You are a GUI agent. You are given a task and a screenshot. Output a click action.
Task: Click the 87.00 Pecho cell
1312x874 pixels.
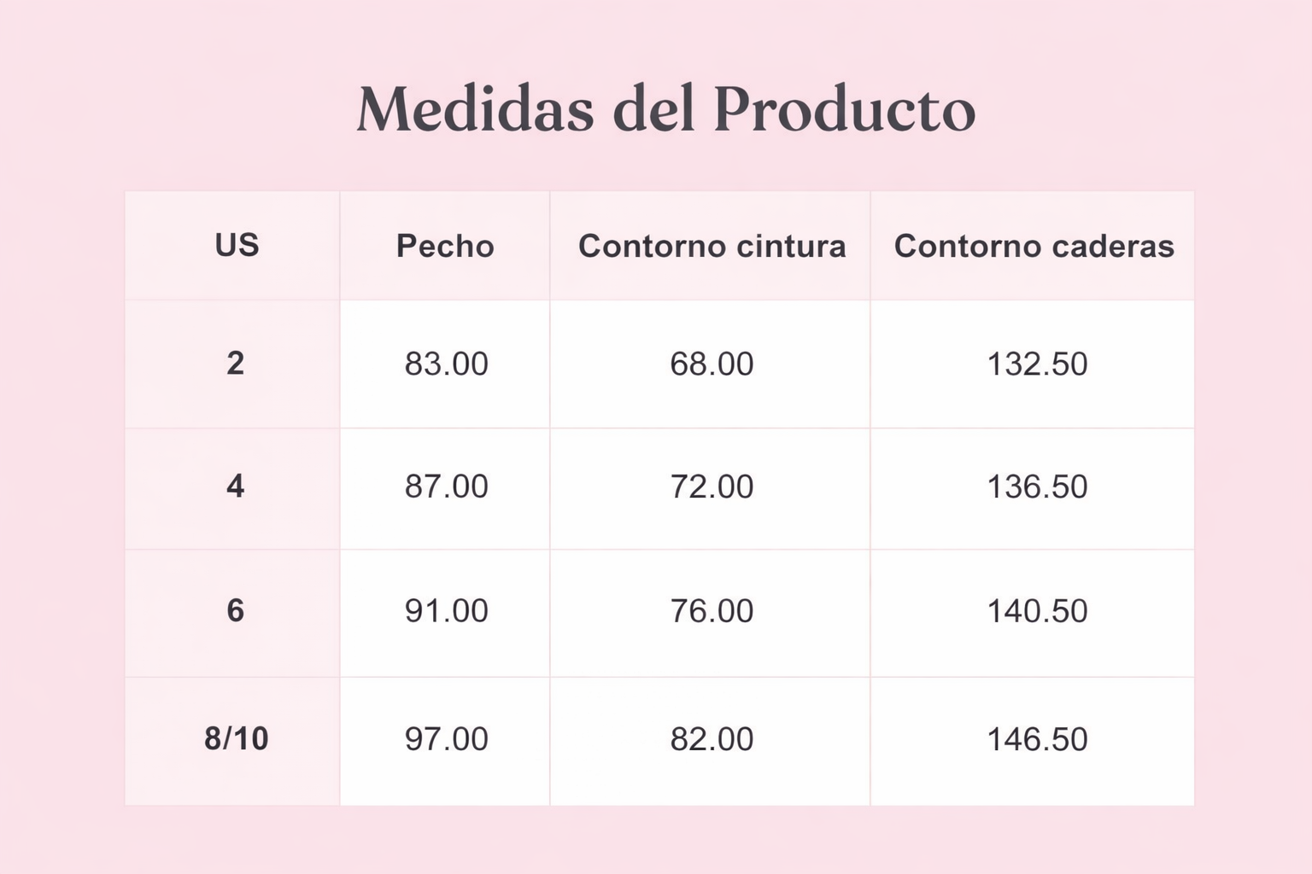click(x=446, y=487)
